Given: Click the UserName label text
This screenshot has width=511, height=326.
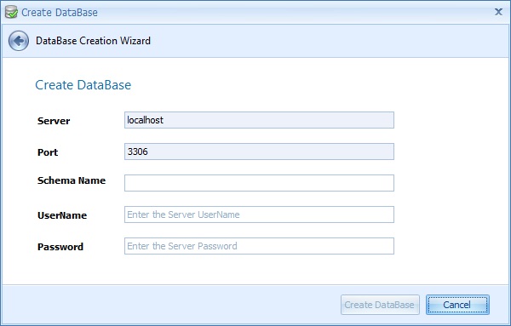Looking at the screenshot, I should coord(62,215).
